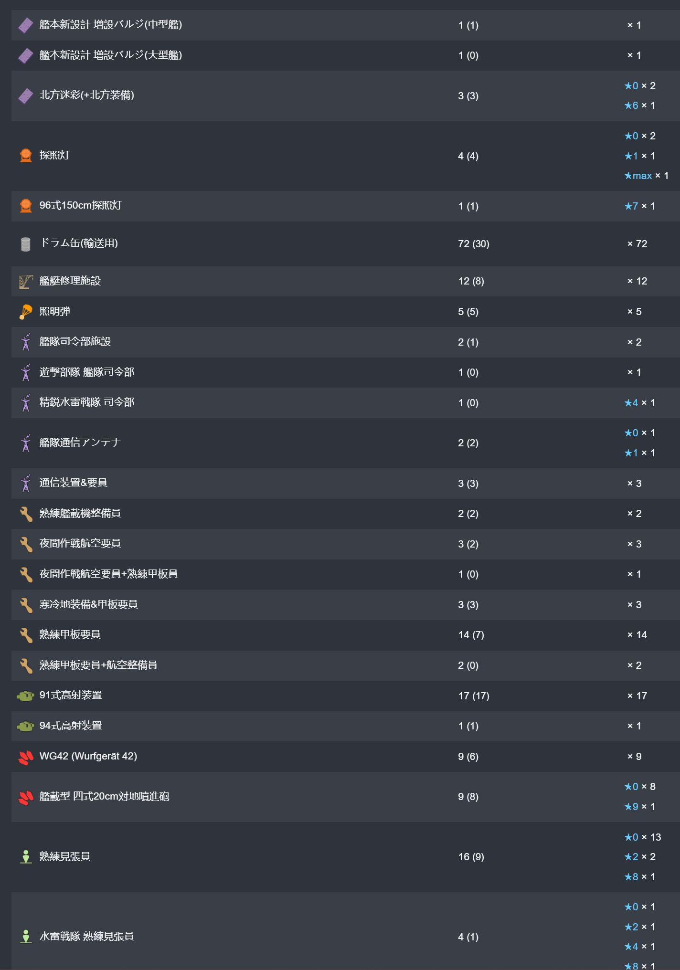Click the ★4 level for 精鋭水雷戦隊 司令部
This screenshot has height=970, width=680.
point(631,403)
